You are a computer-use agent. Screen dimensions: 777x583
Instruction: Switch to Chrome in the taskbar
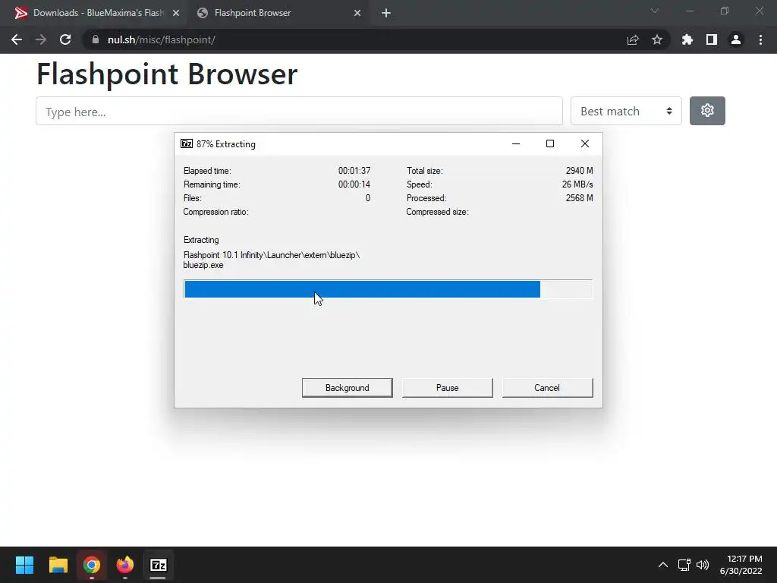pos(92,565)
